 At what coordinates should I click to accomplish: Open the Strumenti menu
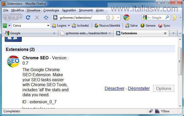[86, 10]
